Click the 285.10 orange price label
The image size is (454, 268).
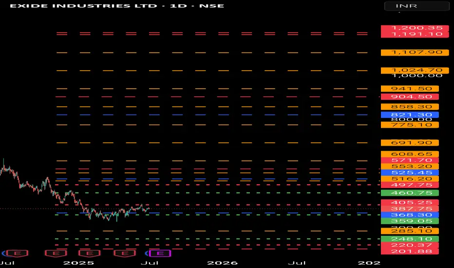coord(410,231)
